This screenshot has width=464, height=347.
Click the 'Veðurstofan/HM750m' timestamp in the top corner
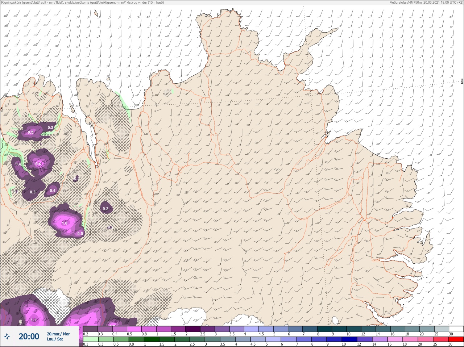pyautogui.click(x=426, y=3)
